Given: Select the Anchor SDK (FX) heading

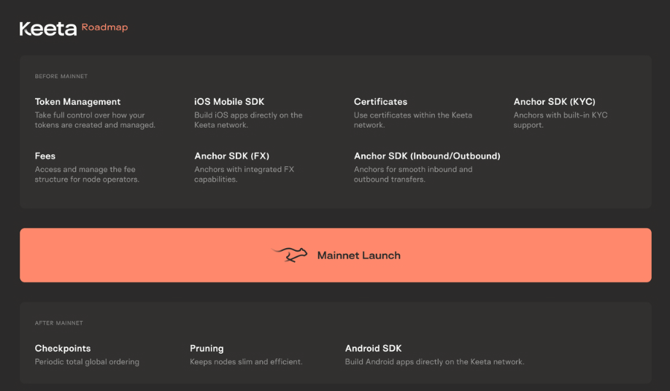Looking at the screenshot, I should [x=231, y=156].
